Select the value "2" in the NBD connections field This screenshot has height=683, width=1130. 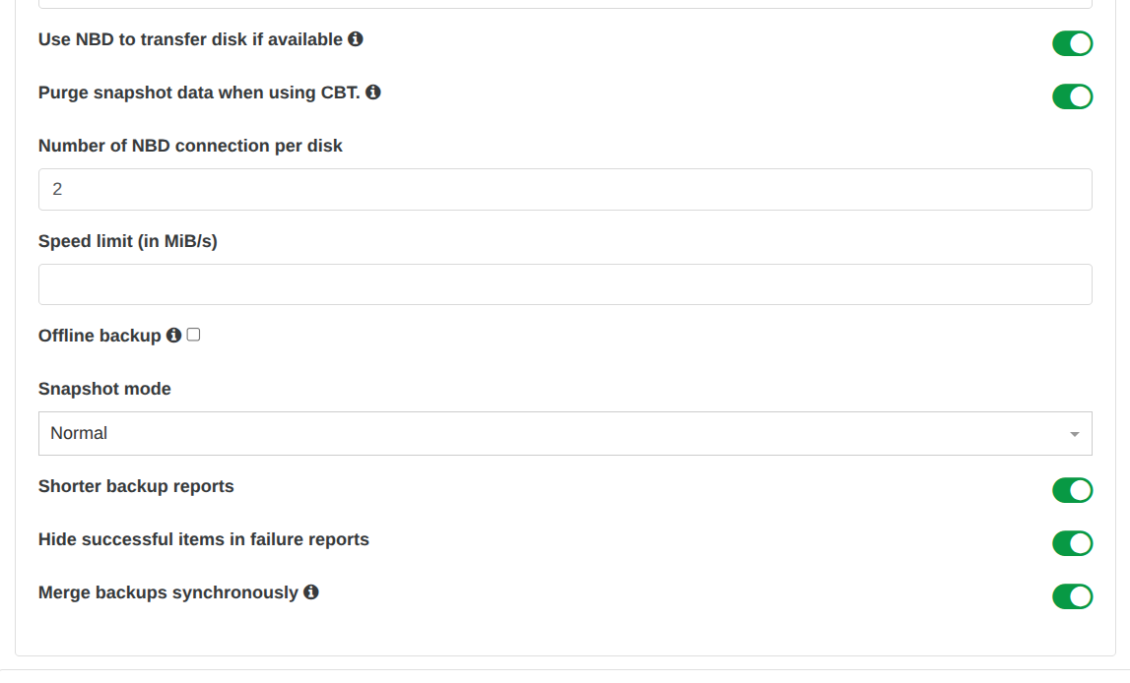pos(56,189)
